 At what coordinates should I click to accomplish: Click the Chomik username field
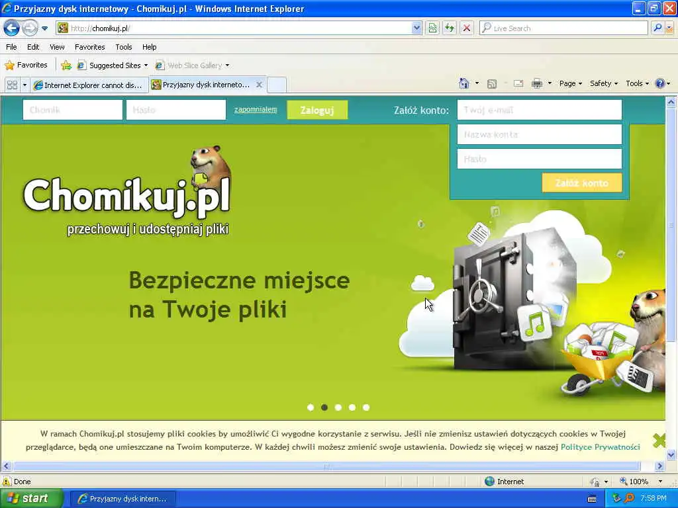[x=73, y=110]
